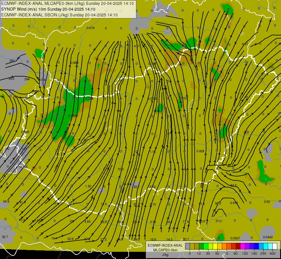Screen dimensions: 281x259
Task: Click the map value 14.3
Action: pos(169,239)
